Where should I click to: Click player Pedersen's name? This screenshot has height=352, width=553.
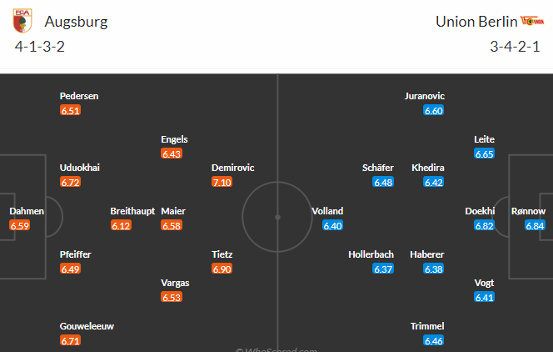[x=79, y=96]
